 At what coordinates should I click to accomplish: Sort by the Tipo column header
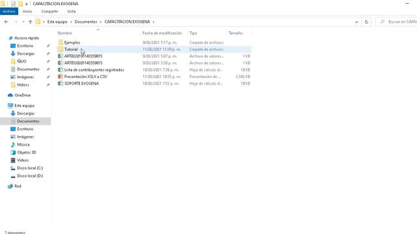194,33
